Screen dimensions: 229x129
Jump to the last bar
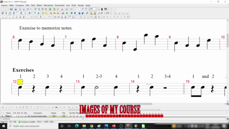[75, 13]
